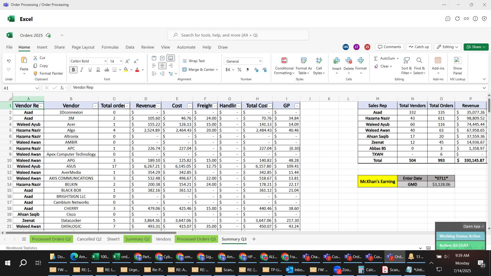Toggle middle vertical alignment
Image resolution: width=491 pixels, height=276 pixels.
[x=162, y=58]
